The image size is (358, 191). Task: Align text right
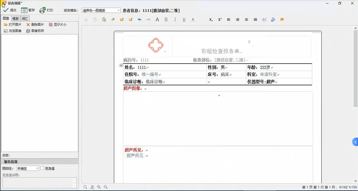238,19
